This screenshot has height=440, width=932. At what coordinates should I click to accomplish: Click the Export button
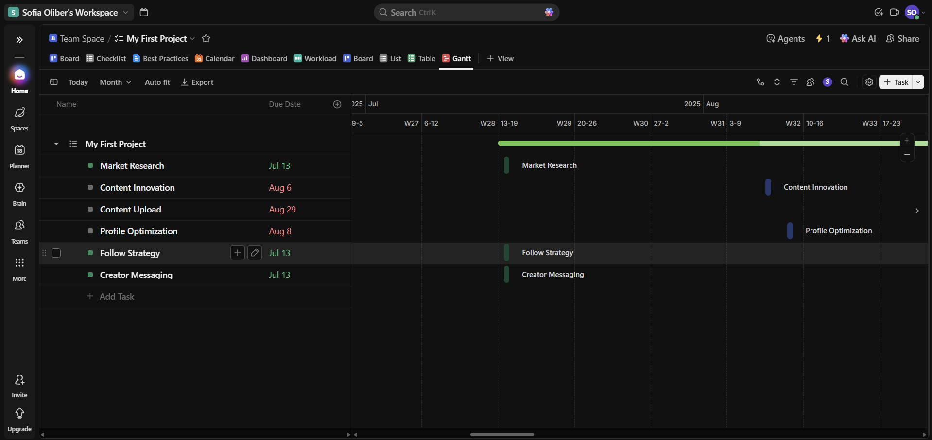click(197, 82)
